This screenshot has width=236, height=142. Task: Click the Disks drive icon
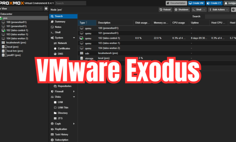52,97
